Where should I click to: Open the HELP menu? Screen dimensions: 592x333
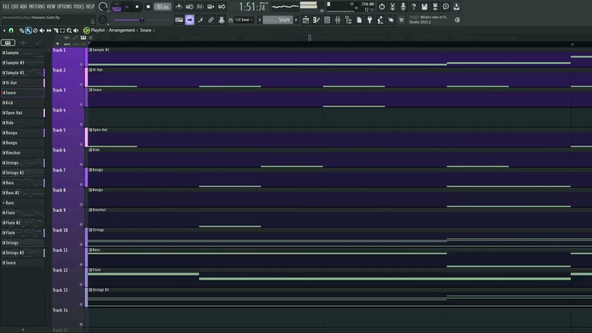[x=90, y=6]
